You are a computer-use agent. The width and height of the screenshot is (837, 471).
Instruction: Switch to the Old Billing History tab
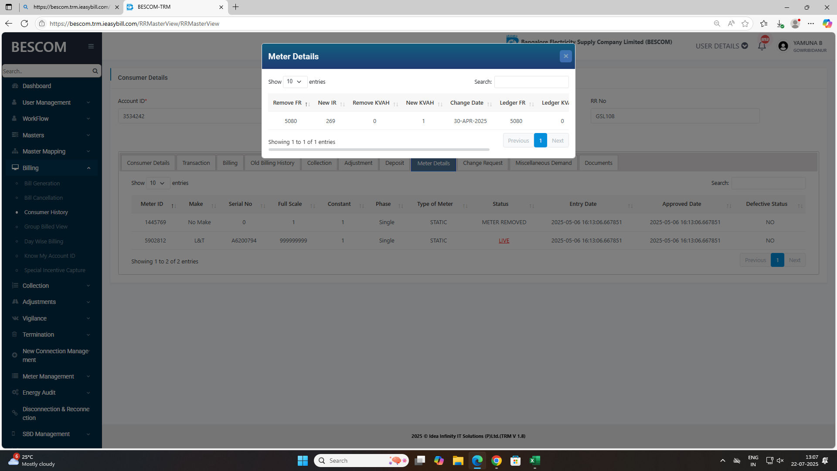pyautogui.click(x=272, y=163)
